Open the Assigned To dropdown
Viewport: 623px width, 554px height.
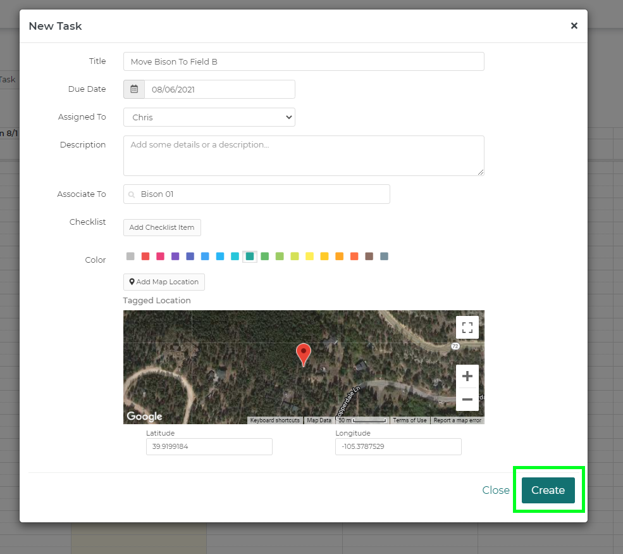pos(209,117)
